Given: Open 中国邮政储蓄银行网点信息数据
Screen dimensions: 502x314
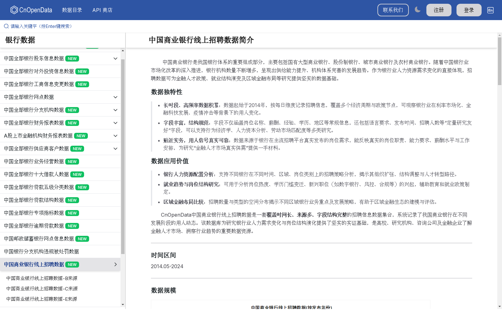Looking at the screenshot, I should tap(60, 239).
